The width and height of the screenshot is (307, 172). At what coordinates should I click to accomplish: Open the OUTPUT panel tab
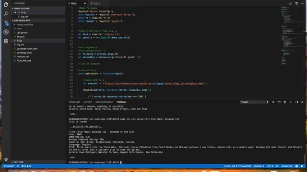[87, 102]
